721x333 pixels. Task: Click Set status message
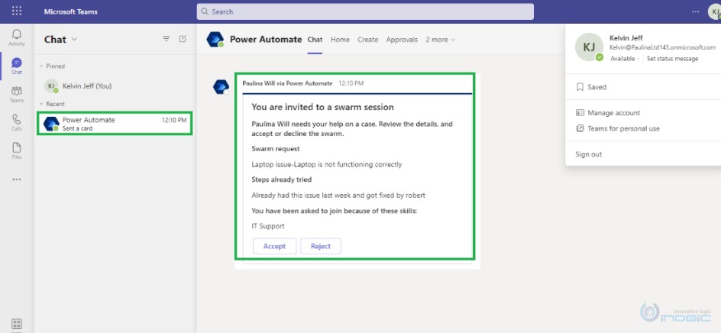pyautogui.click(x=672, y=58)
